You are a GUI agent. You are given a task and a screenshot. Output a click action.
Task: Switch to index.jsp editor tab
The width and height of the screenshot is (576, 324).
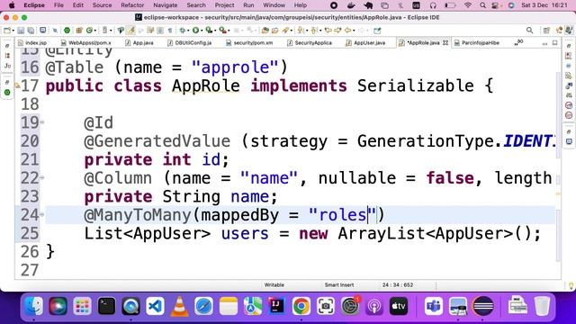pyautogui.click(x=32, y=43)
